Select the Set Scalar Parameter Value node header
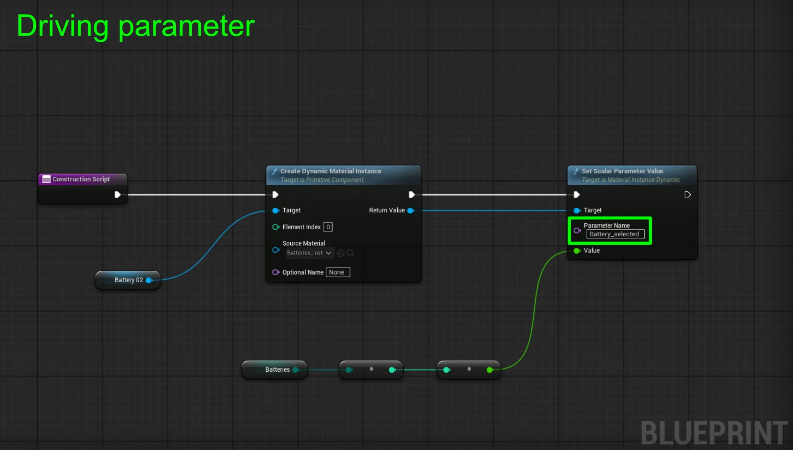The width and height of the screenshot is (793, 450). (x=632, y=175)
